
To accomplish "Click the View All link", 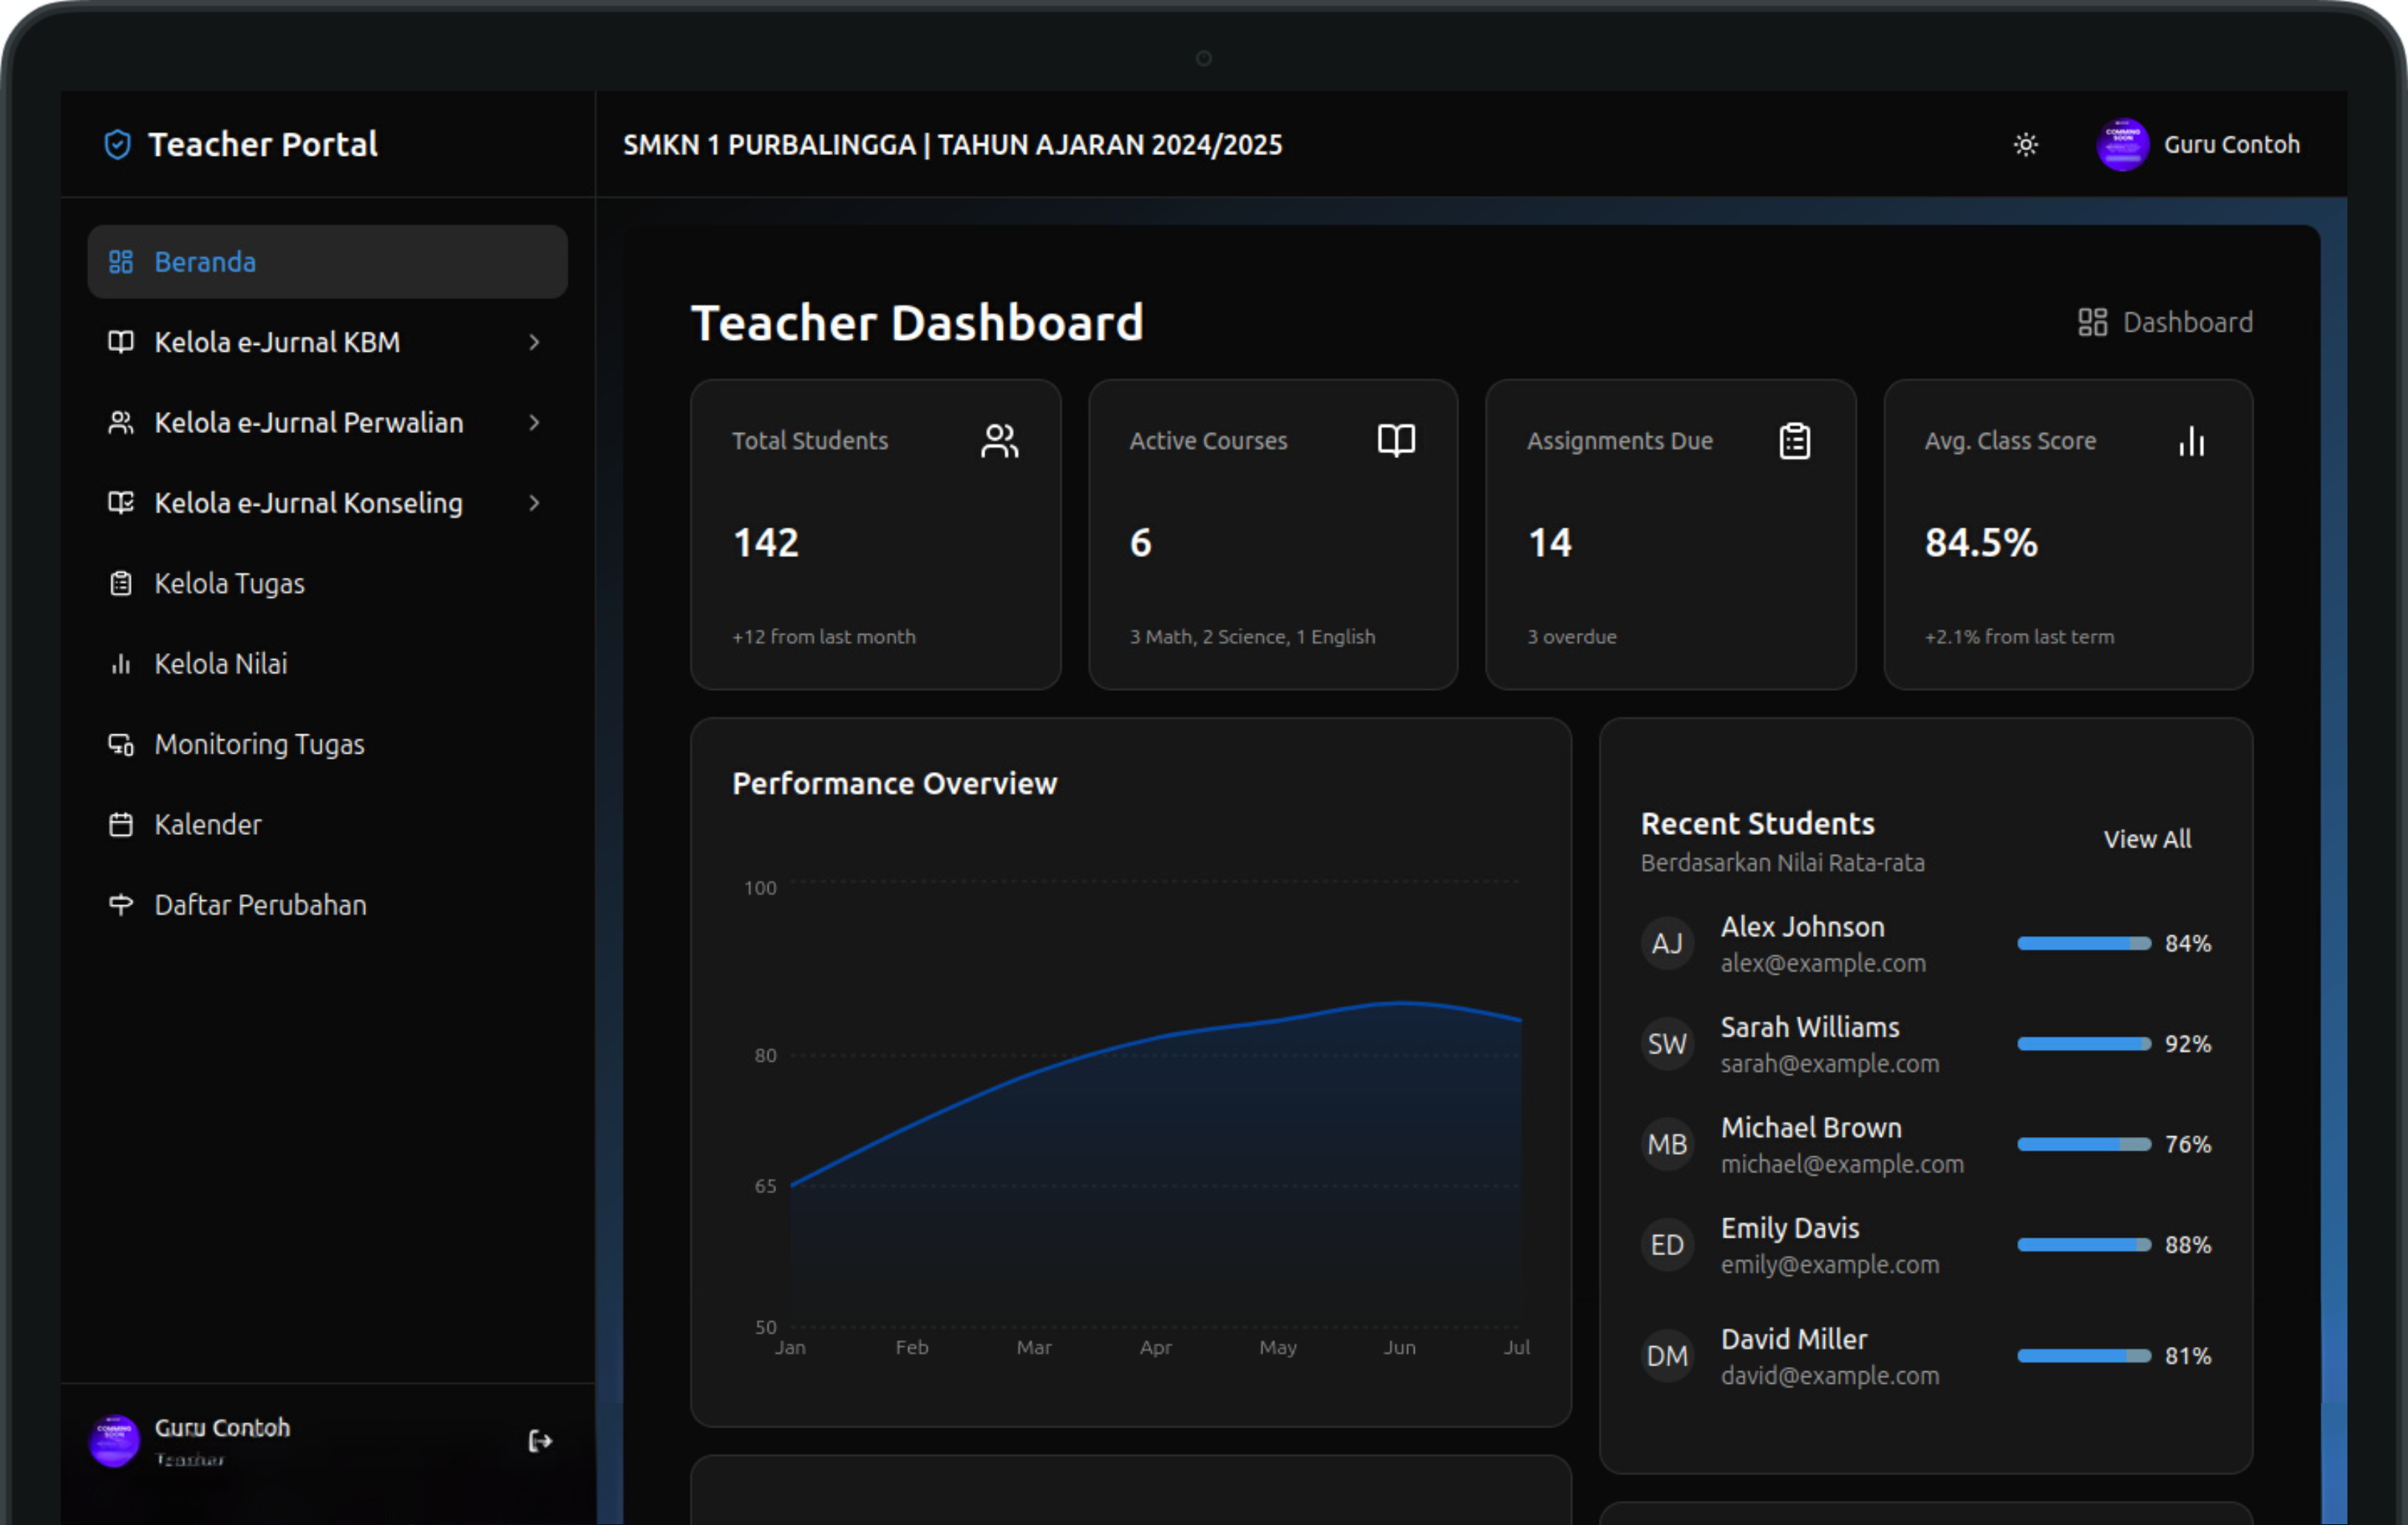I will coord(2146,839).
